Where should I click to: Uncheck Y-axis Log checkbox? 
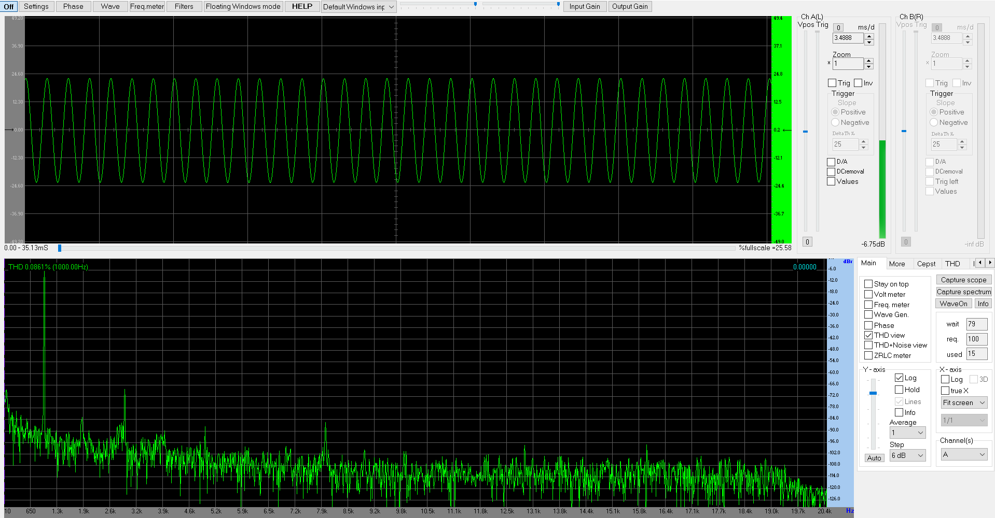[899, 378]
